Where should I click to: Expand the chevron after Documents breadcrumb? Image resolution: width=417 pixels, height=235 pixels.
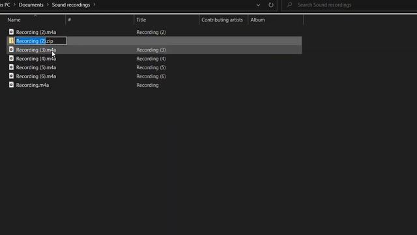48,5
